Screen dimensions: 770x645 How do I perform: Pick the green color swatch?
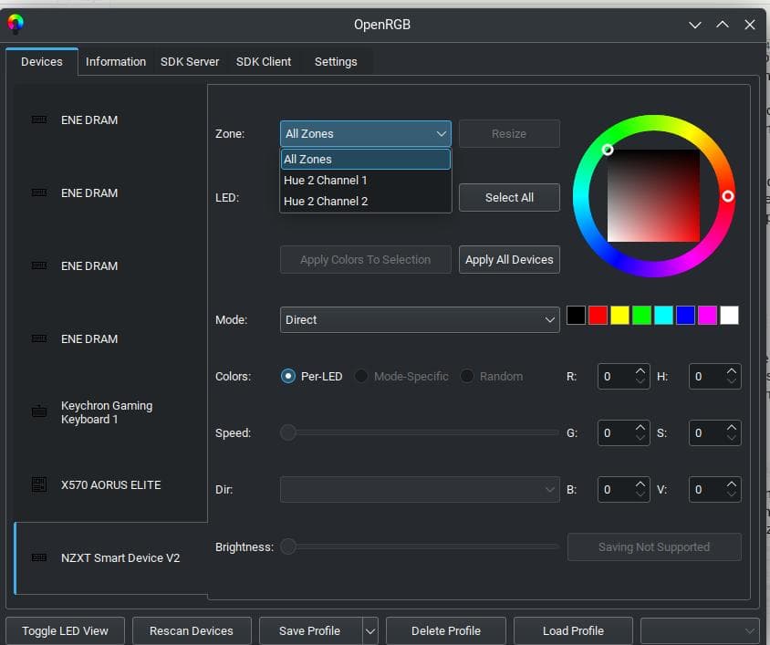(x=642, y=315)
